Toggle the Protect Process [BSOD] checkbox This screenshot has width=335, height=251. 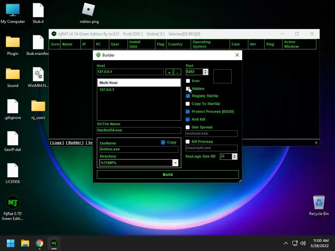pyautogui.click(x=187, y=111)
